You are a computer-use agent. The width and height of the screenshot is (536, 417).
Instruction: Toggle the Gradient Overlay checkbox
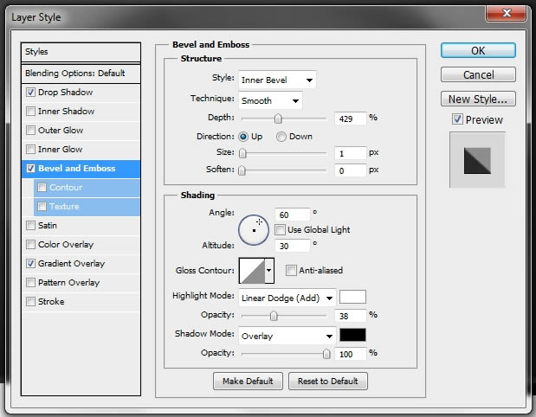tap(31, 263)
